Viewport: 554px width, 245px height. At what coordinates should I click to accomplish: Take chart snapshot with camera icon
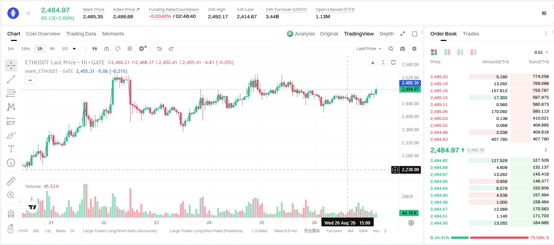point(403,49)
